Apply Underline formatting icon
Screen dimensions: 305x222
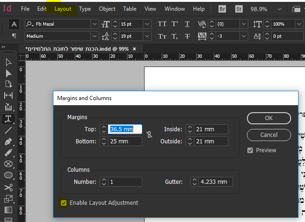click(187, 24)
